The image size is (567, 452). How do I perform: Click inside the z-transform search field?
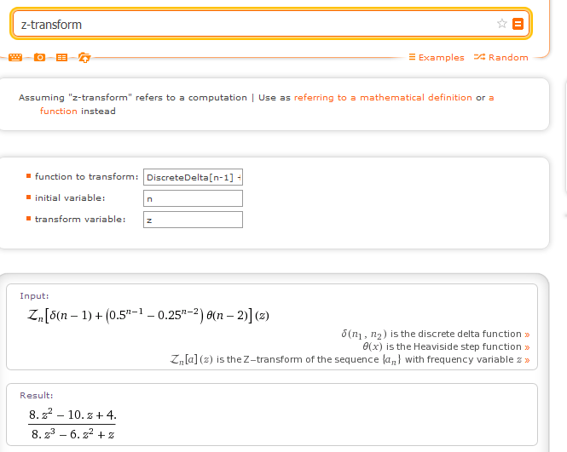(x=256, y=25)
